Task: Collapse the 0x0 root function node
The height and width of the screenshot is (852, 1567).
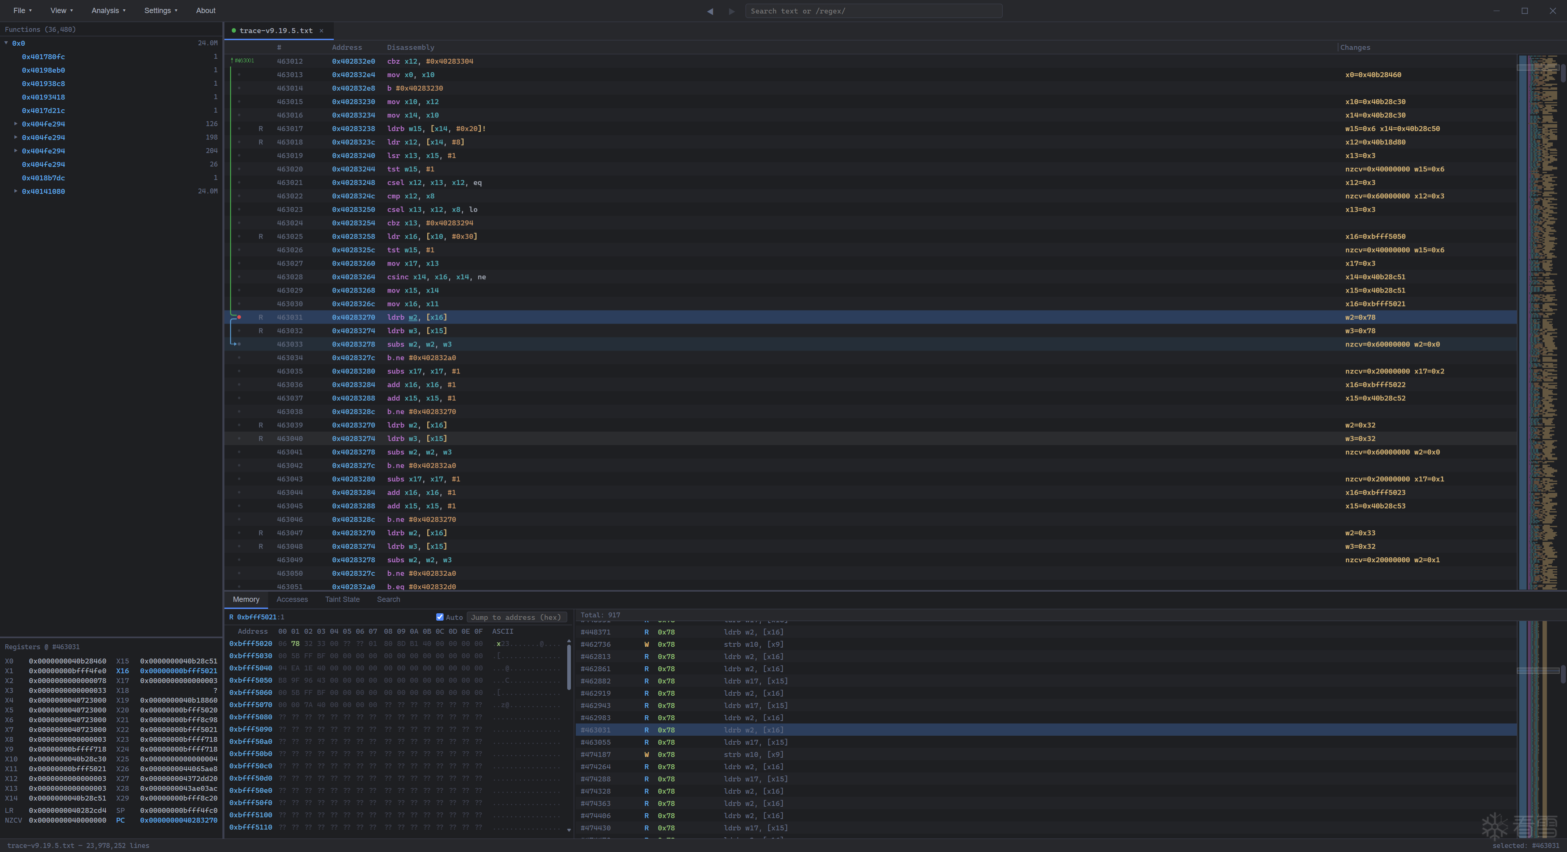Action: coord(6,43)
